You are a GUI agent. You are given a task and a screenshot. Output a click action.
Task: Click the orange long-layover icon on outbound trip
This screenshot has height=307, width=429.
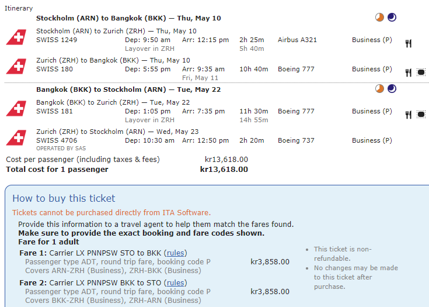pos(380,18)
